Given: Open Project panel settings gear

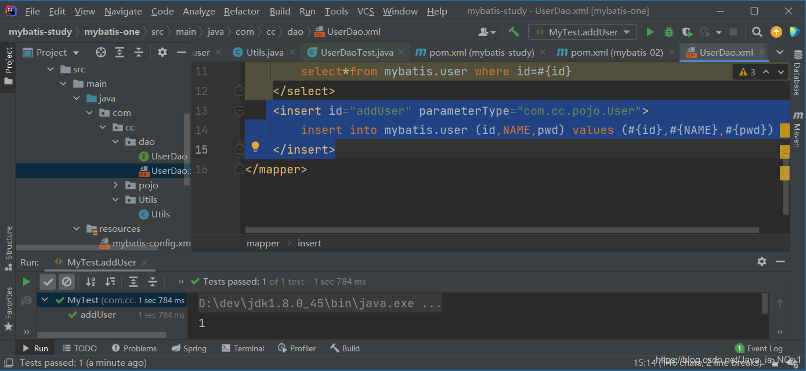Looking at the screenshot, I should [162, 52].
